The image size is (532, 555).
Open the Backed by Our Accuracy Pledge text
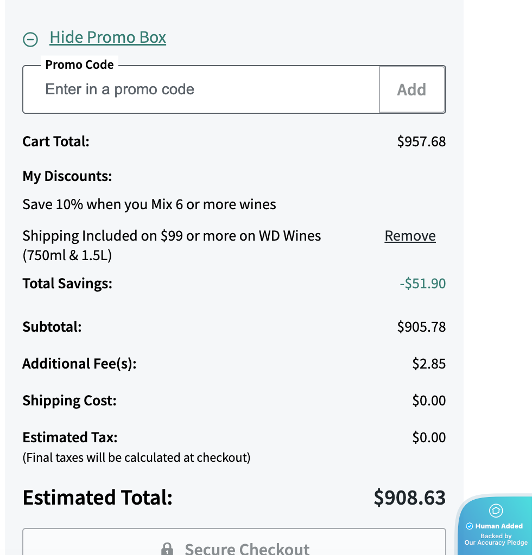pyautogui.click(x=496, y=539)
